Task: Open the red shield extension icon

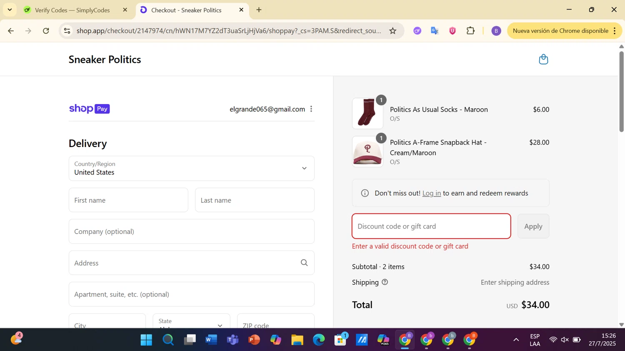Action: coord(452,31)
